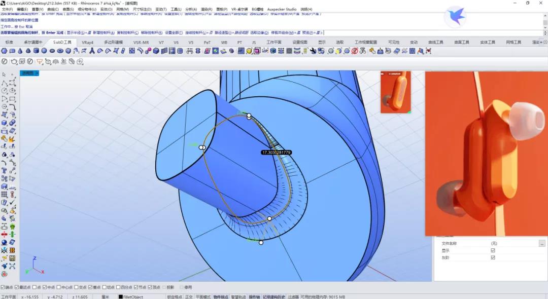Select the fillet curves tool in left sidebar
This screenshot has width=548, height=299.
[13, 106]
